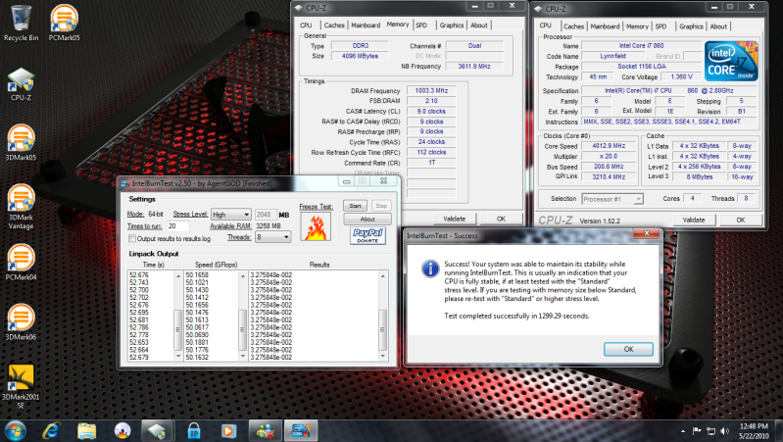Click the Speed entry 50.1658

[197, 274]
